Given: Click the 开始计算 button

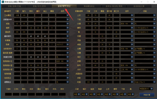Looking at the screenshot, I should (x=147, y=95).
